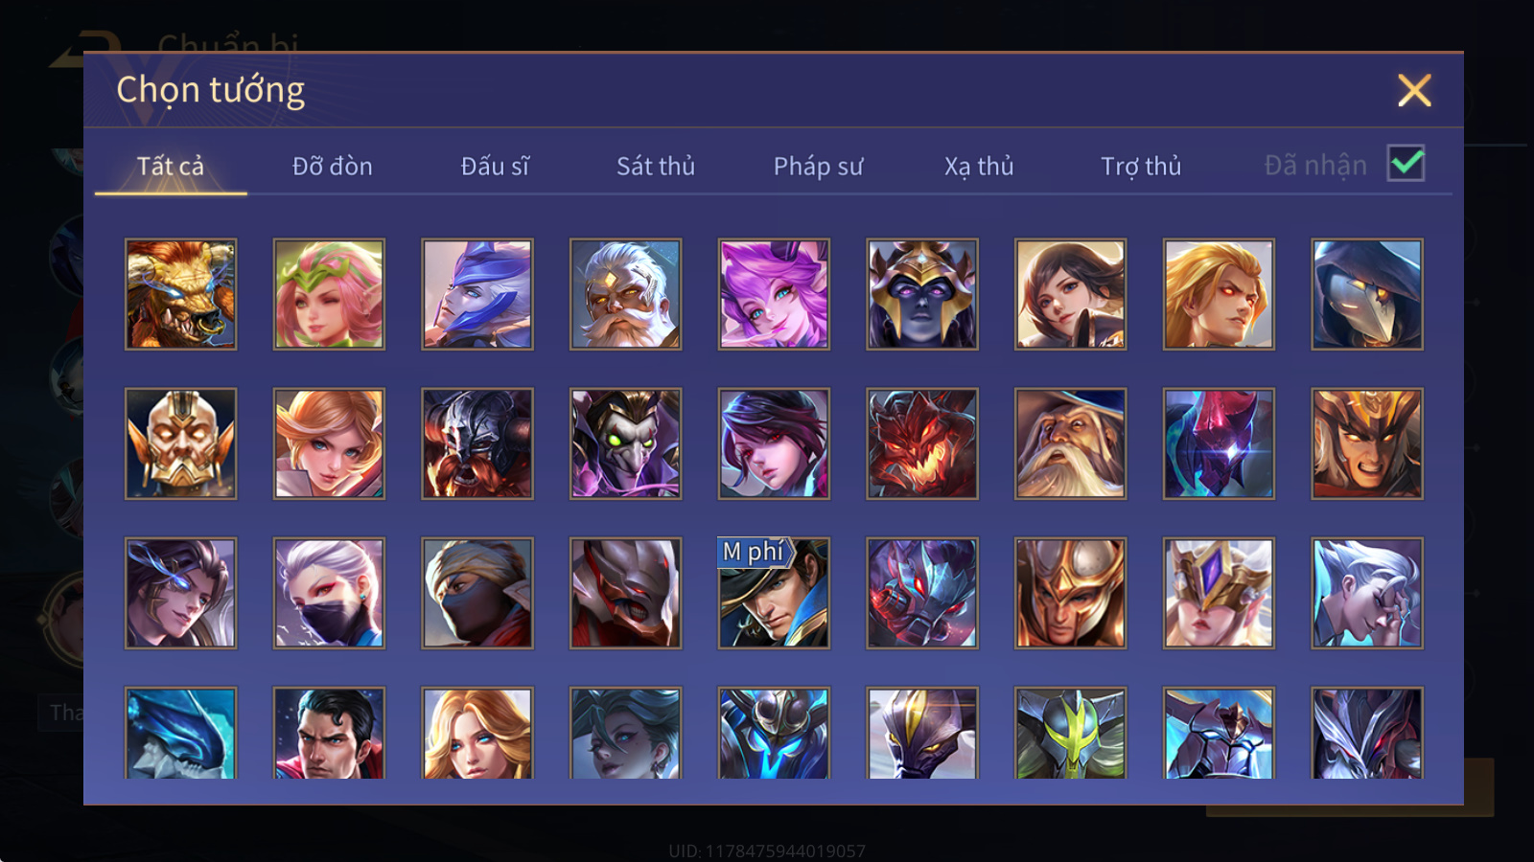Toggle the 'Đã nhận' checkbox
Image resolution: width=1534 pixels, height=862 pixels.
click(1406, 164)
